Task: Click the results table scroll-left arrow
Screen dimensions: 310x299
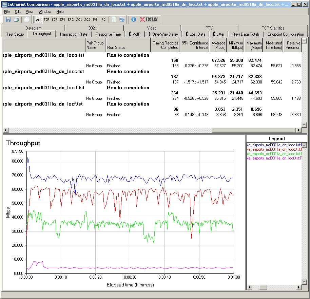Action: click(x=5, y=130)
